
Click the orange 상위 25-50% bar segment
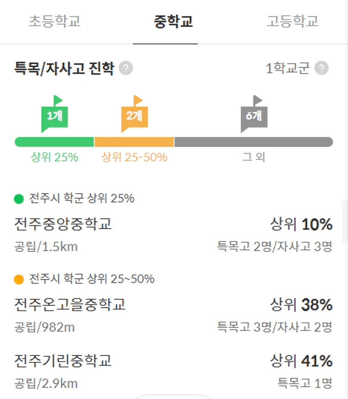(x=134, y=142)
